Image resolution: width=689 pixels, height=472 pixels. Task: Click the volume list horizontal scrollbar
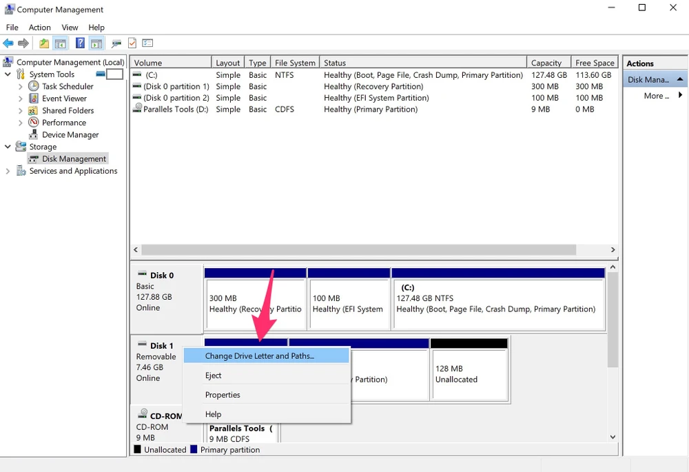[373, 249]
